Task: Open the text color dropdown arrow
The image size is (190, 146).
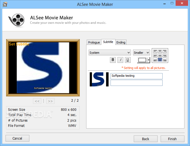Action: pos(148,60)
